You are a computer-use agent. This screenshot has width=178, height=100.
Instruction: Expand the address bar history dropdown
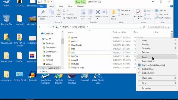[140, 27]
